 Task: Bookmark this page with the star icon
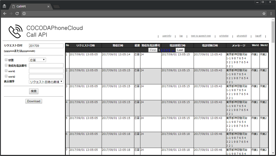[x=264, y=13]
